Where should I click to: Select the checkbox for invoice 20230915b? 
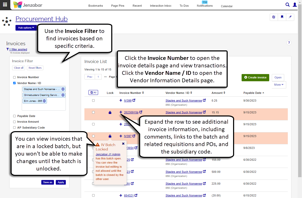pos(93,112)
